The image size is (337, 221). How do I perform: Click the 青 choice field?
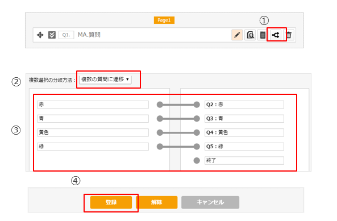pos(93,119)
